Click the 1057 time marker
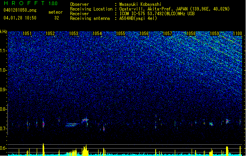Screen dimensions: 246x156 pos(167,34)
